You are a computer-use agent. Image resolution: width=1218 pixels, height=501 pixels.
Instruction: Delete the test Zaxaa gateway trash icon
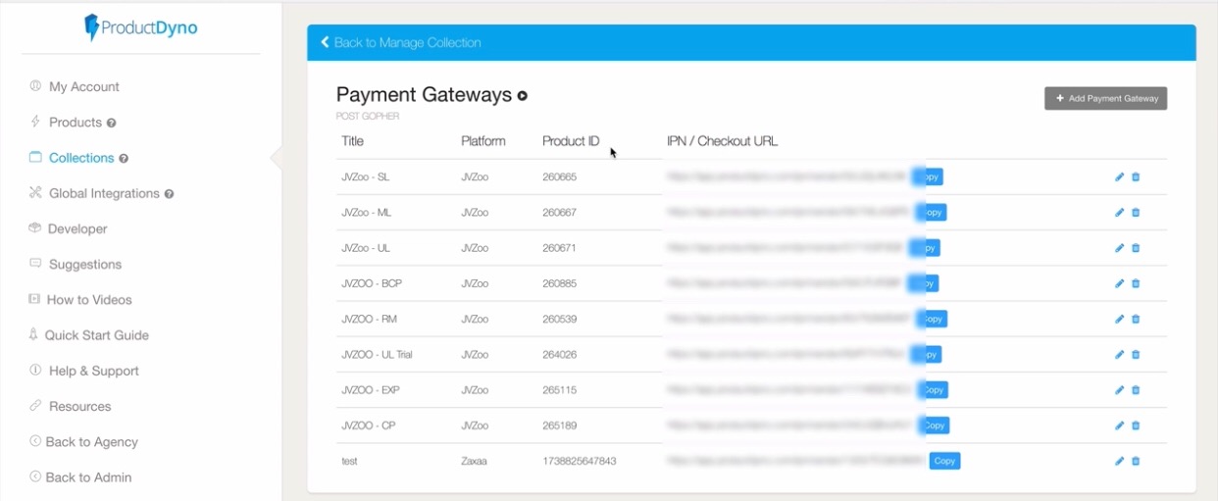1136,461
